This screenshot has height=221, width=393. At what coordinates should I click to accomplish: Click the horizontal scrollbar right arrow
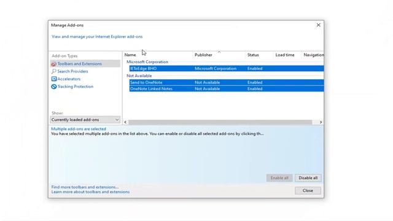tap(321, 122)
